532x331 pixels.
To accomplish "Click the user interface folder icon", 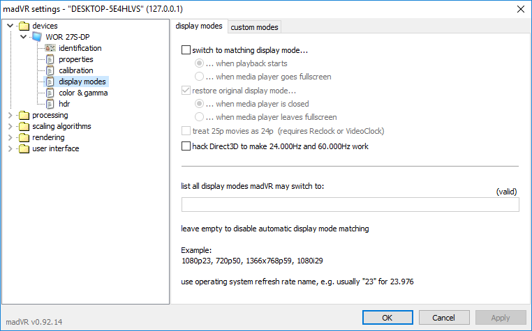I will pos(24,148).
